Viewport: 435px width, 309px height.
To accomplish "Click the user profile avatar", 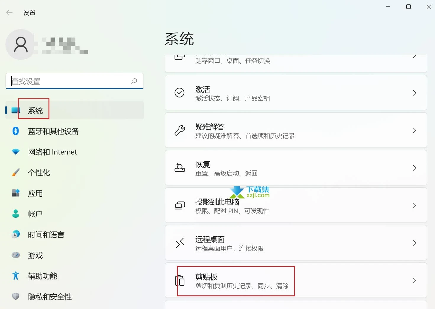I will pyautogui.click(x=21, y=44).
